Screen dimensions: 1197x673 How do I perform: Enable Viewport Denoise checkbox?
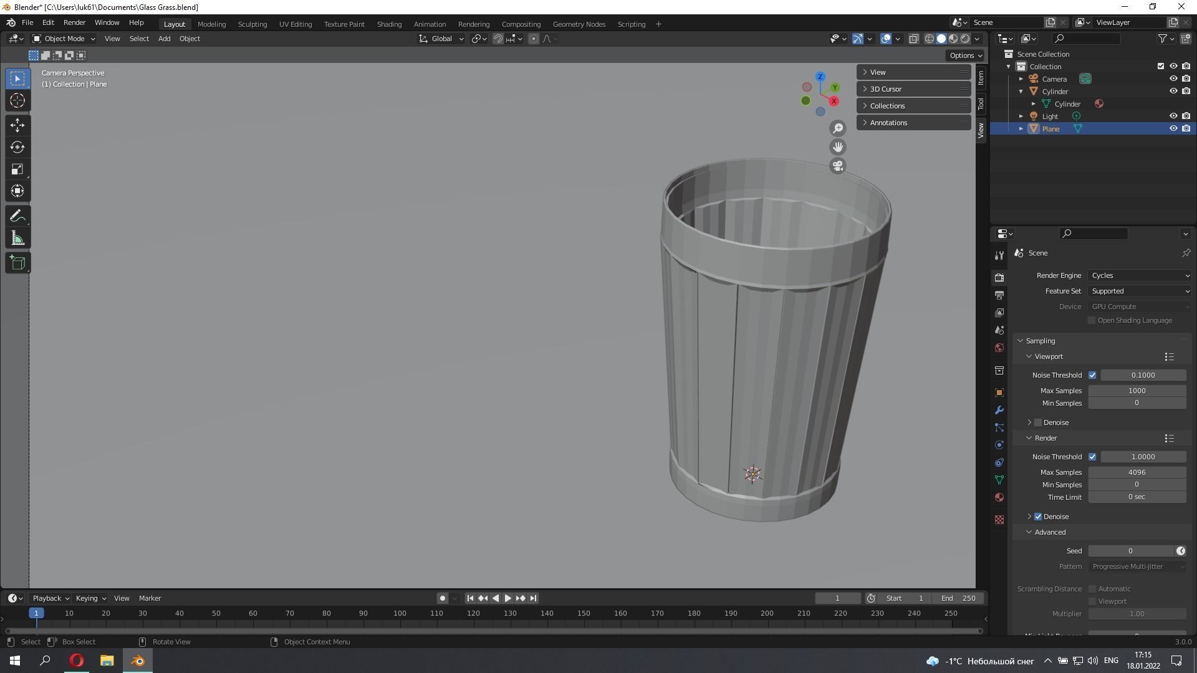(x=1038, y=422)
